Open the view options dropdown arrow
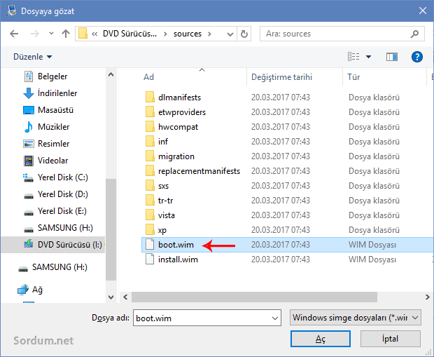The height and width of the screenshot is (357, 434). tap(369, 56)
